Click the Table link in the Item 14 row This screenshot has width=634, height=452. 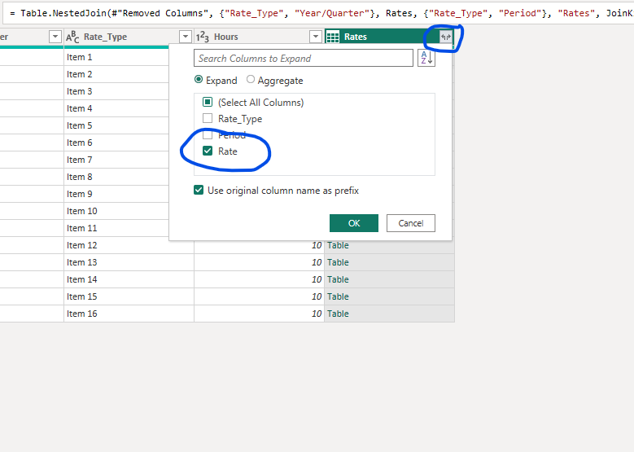[338, 279]
